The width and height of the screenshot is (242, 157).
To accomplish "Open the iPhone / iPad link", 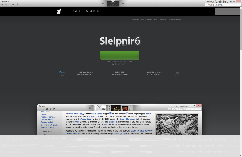I will click(152, 20).
